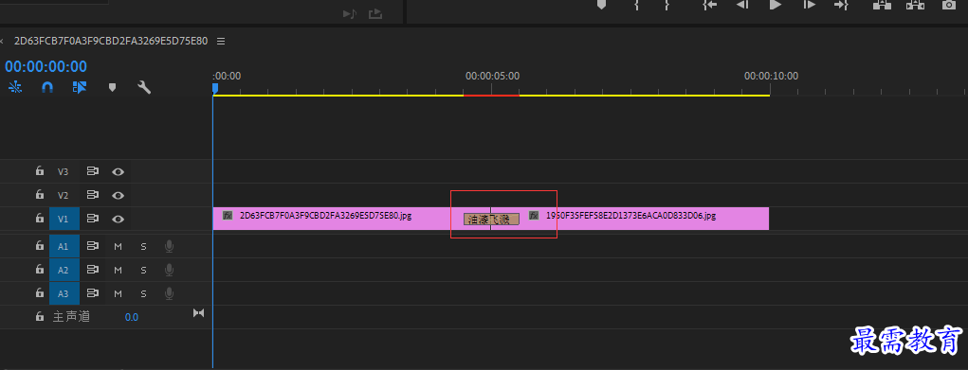
Task: Toggle sync lock for A1
Action: [93, 246]
